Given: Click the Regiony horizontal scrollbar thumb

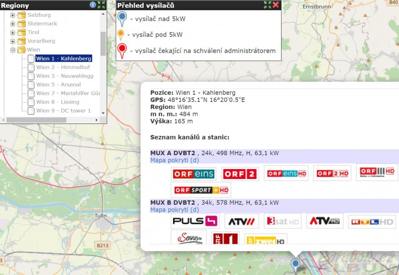Looking at the screenshot, I should [36, 120].
